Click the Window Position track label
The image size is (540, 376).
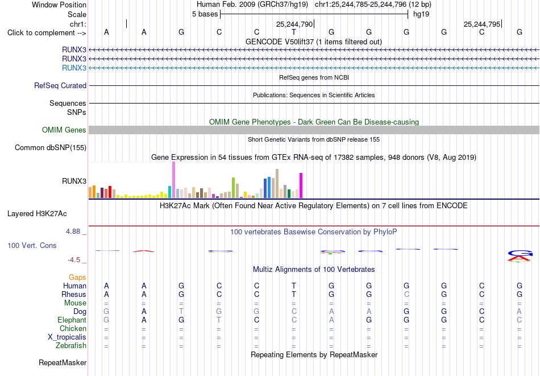point(59,5)
